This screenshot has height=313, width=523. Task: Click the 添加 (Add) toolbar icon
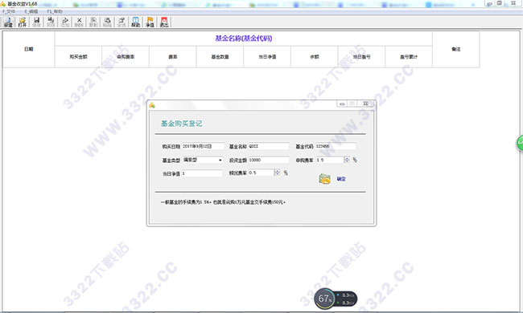[x=65, y=22]
